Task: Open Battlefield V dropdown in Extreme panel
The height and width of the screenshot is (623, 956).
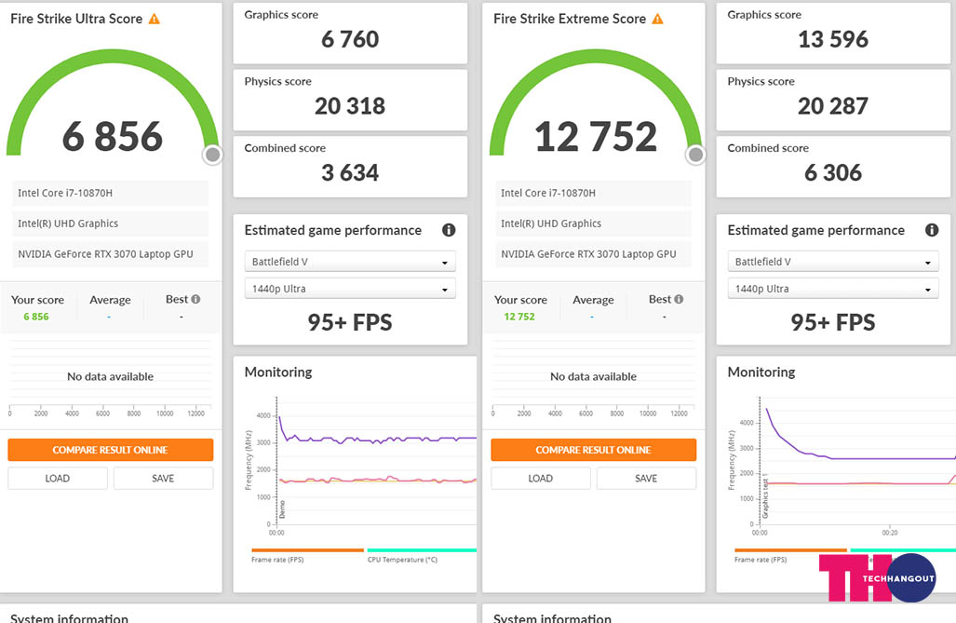Action: pos(833,262)
